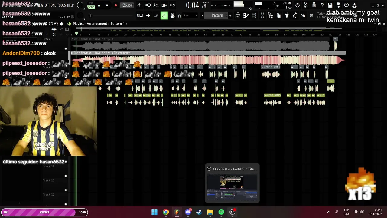Toggle main snap magnet icon
This screenshot has width=387, height=218.
(x=179, y=16)
